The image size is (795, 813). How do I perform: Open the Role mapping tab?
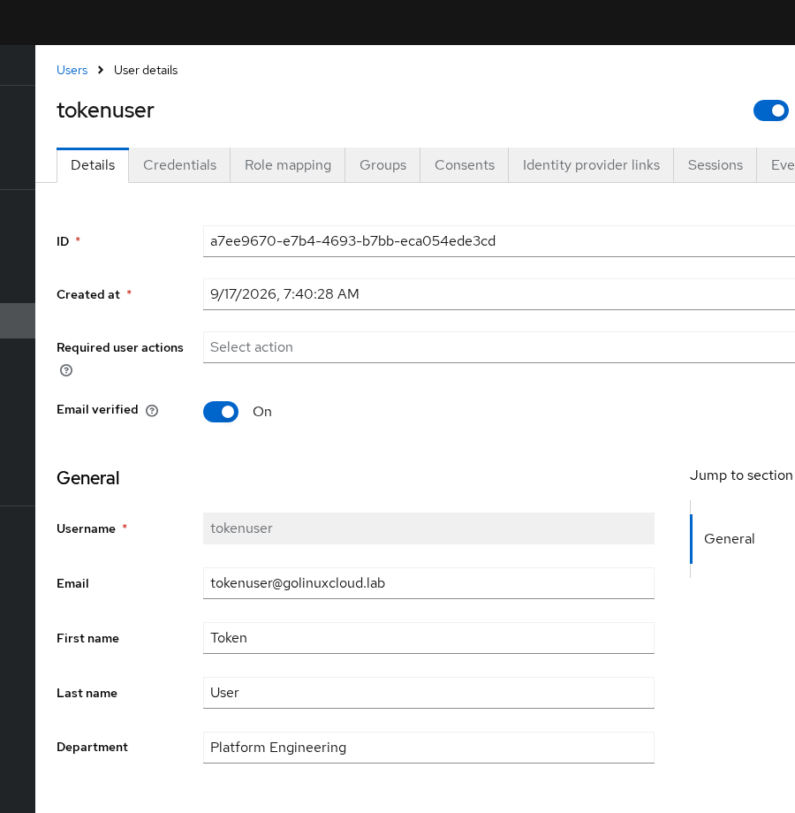(x=288, y=165)
